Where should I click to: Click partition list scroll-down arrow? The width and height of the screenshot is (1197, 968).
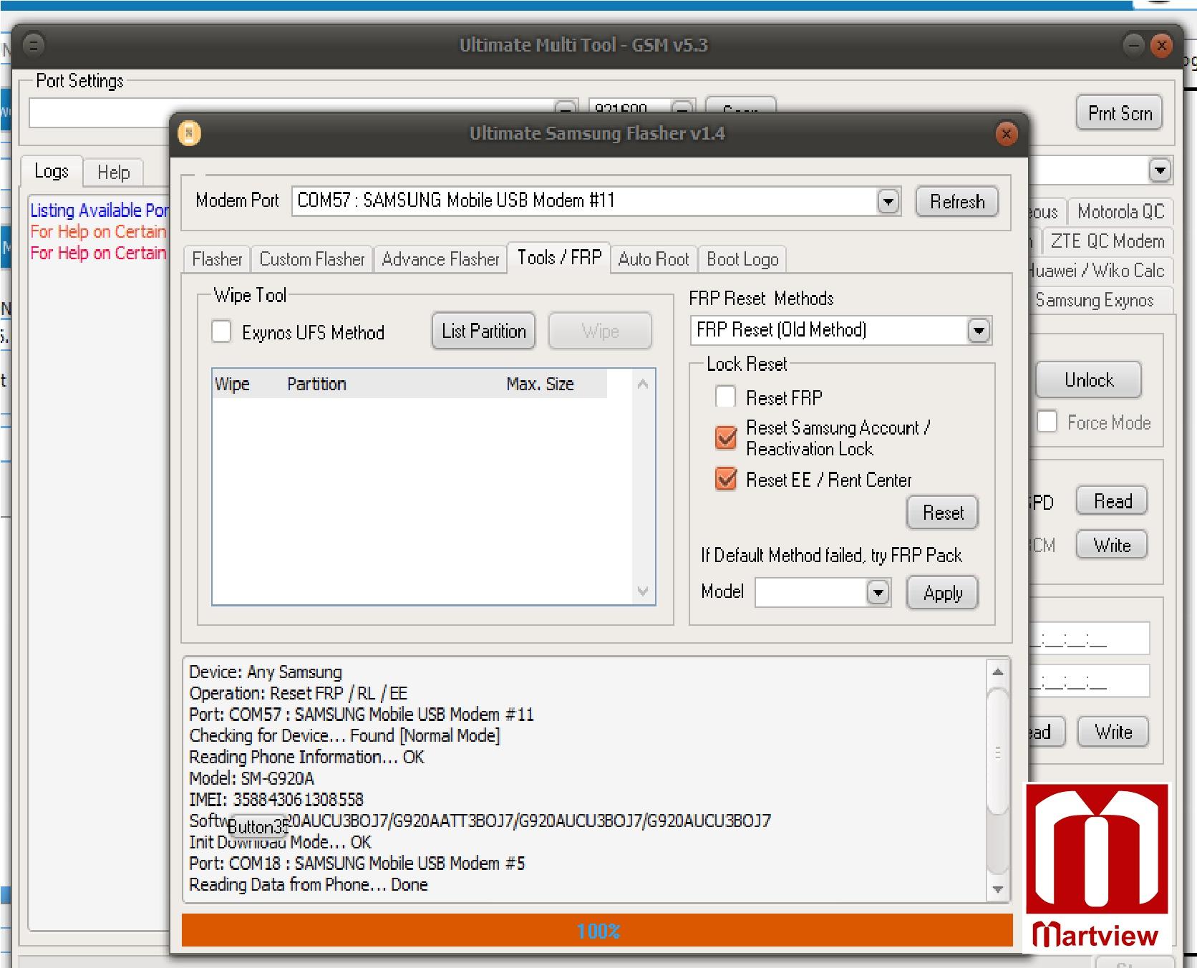click(643, 591)
